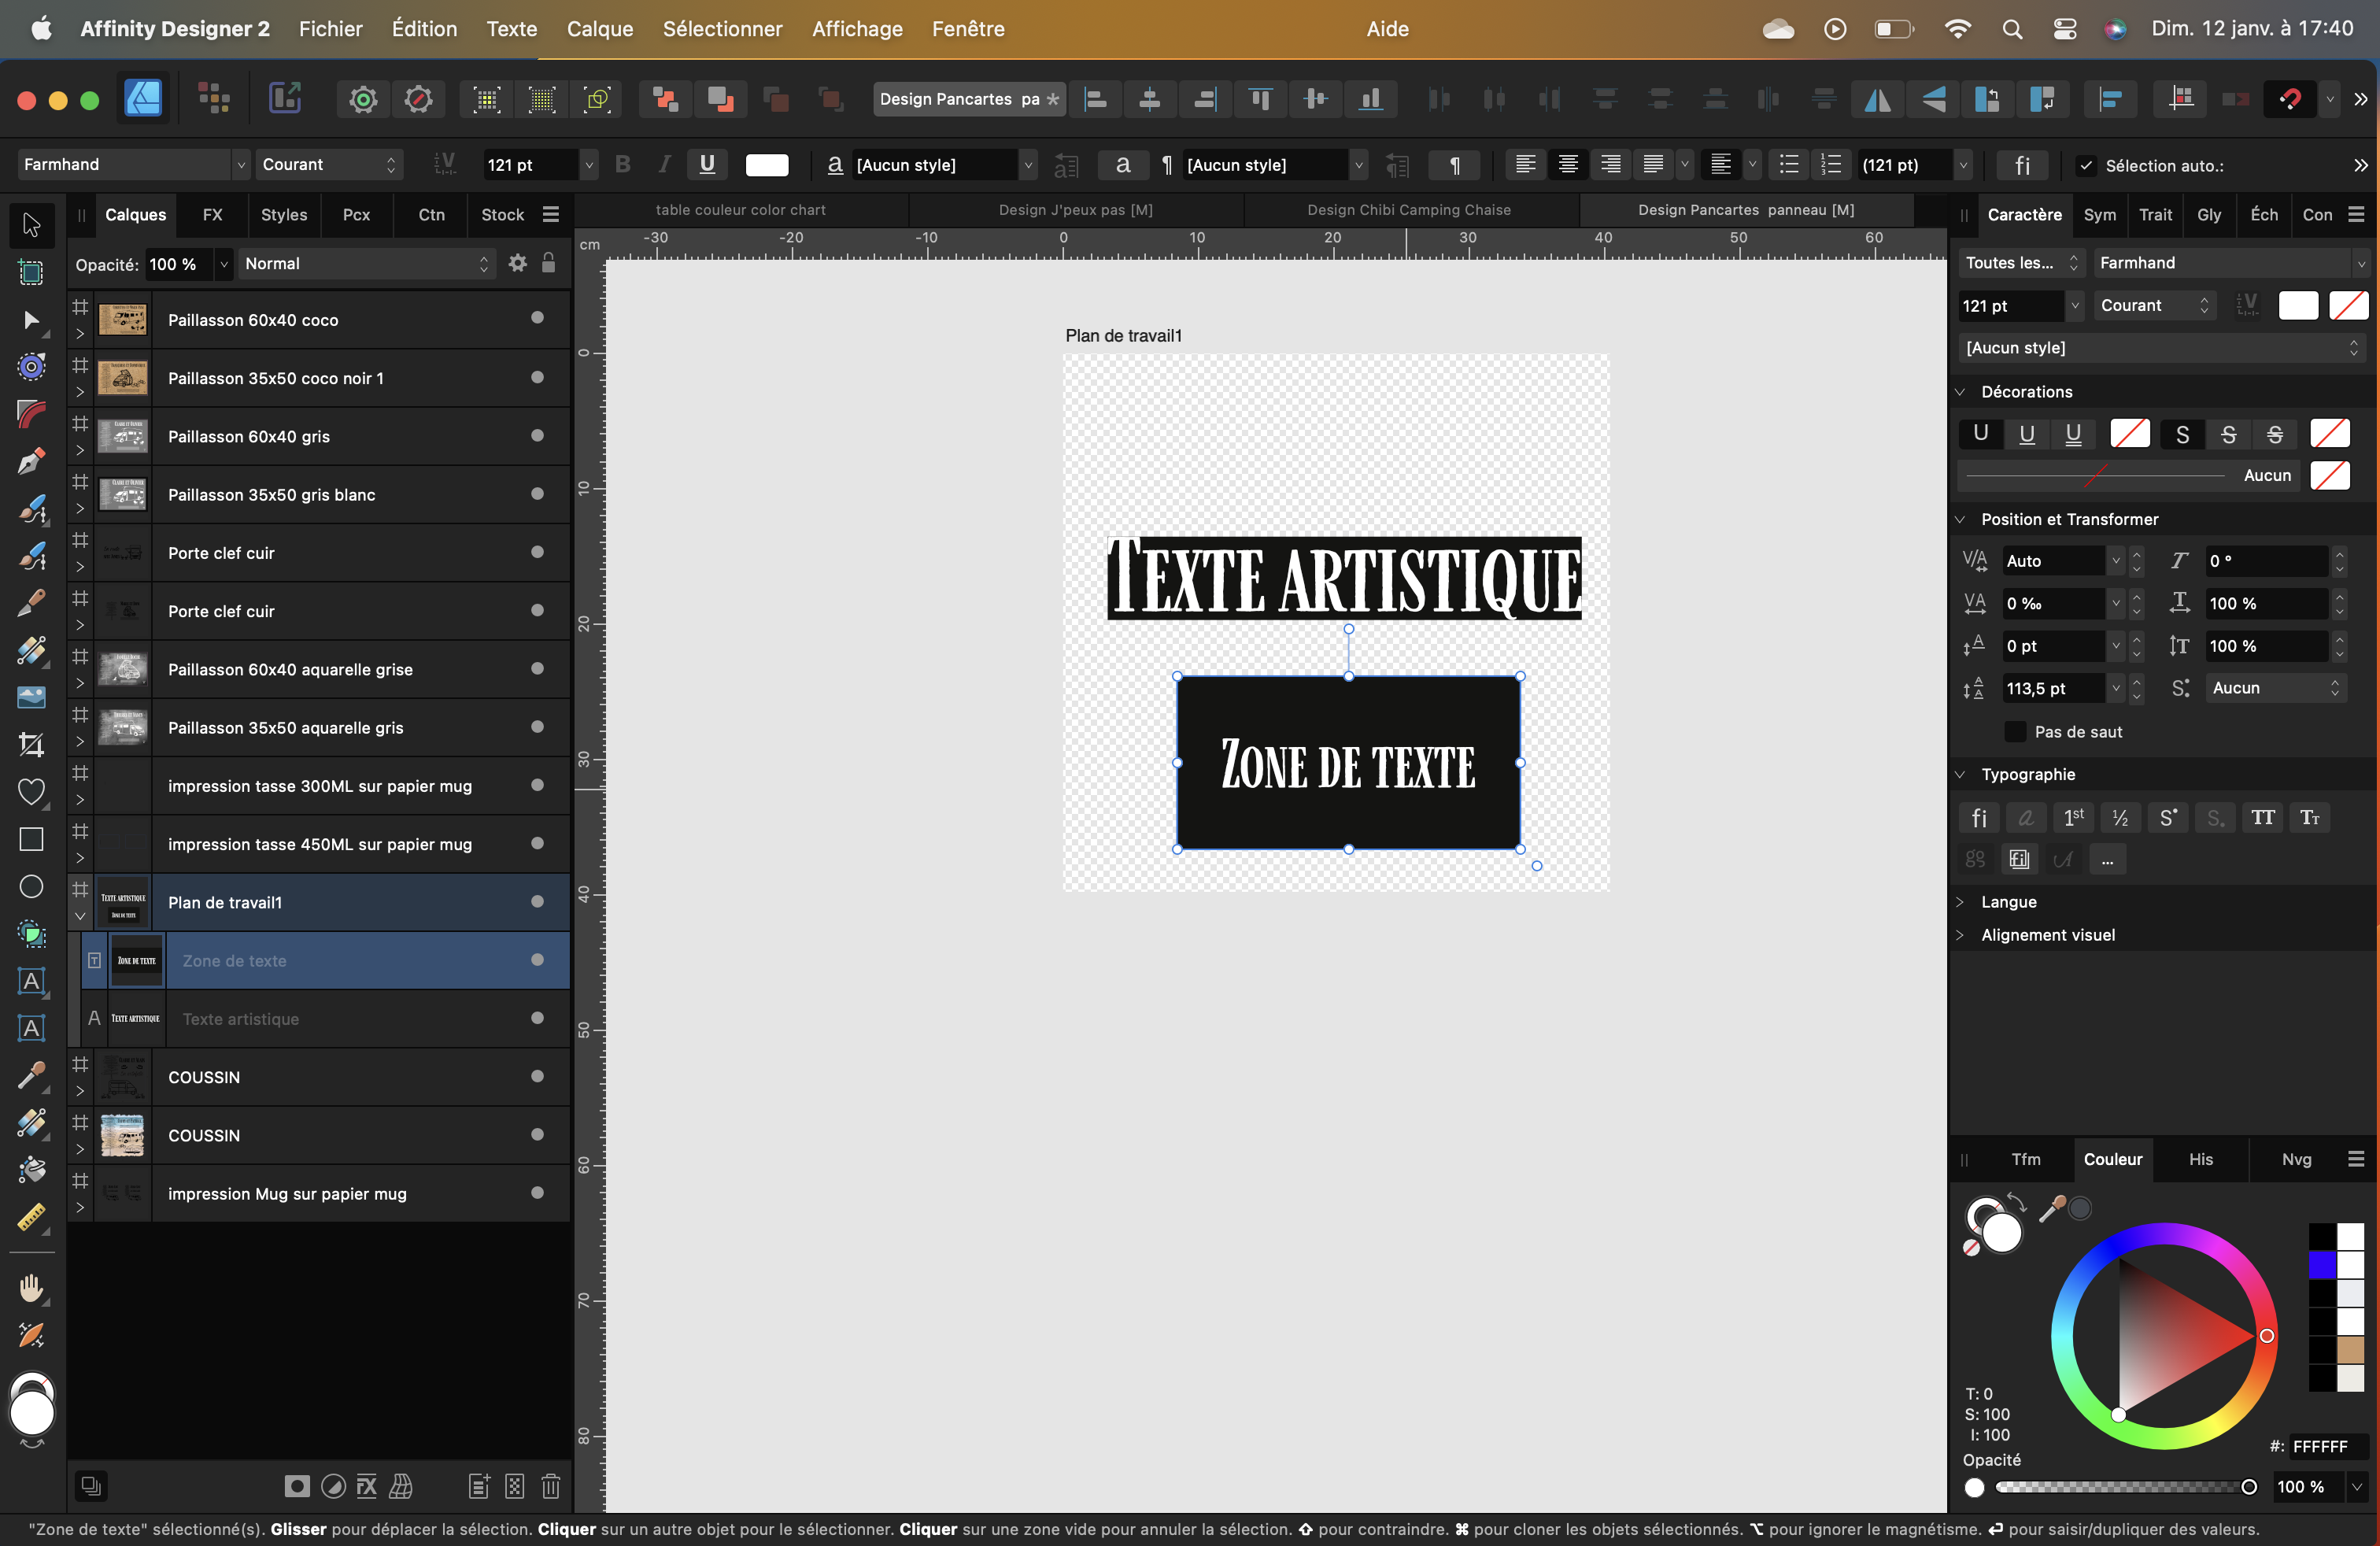Click the Hand view tool
Viewport: 2380px width, 1546px height.
click(31, 1288)
